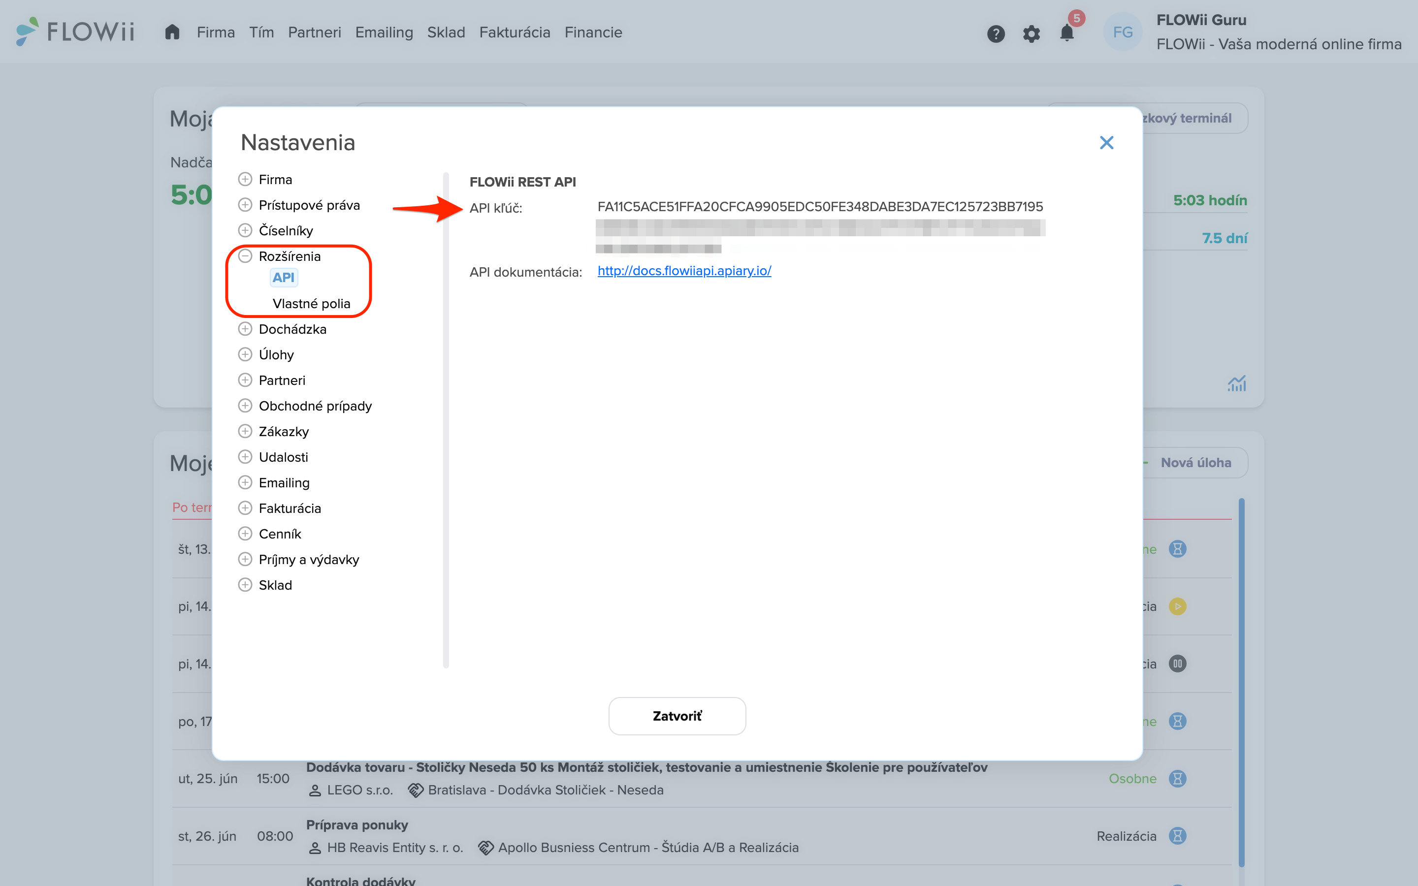Image resolution: width=1418 pixels, height=886 pixels.
Task: Close the Nastavenia dialog with X
Action: pos(1106,142)
